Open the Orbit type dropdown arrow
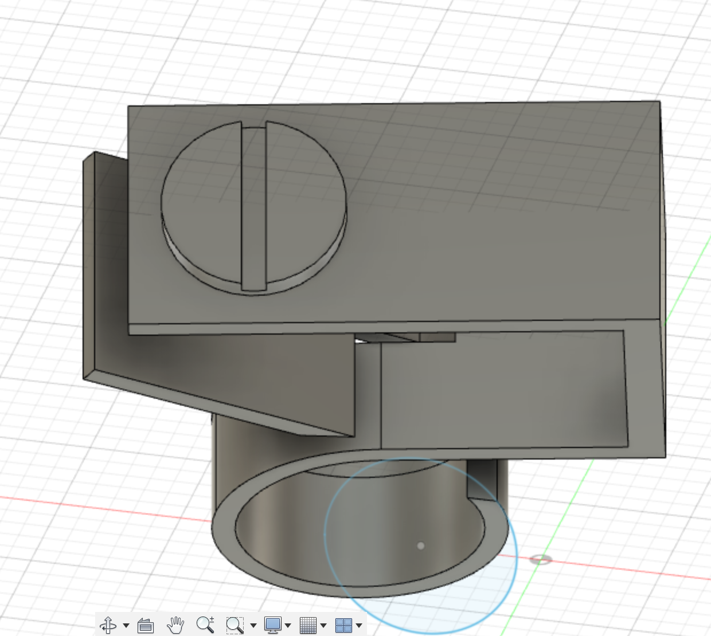711x636 pixels. pyautogui.click(x=126, y=626)
